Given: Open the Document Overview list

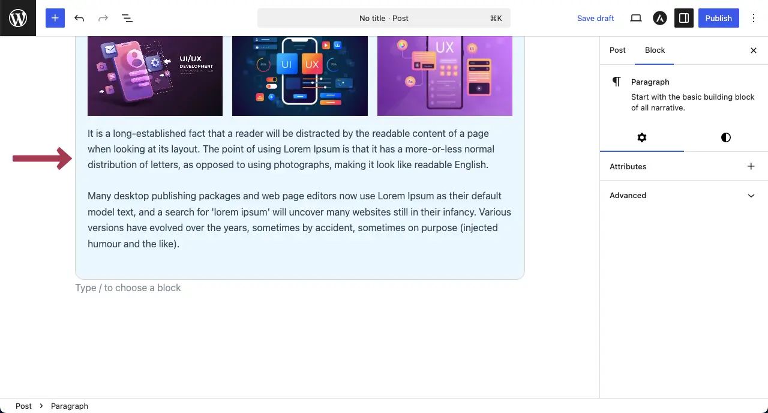Looking at the screenshot, I should click(x=127, y=18).
